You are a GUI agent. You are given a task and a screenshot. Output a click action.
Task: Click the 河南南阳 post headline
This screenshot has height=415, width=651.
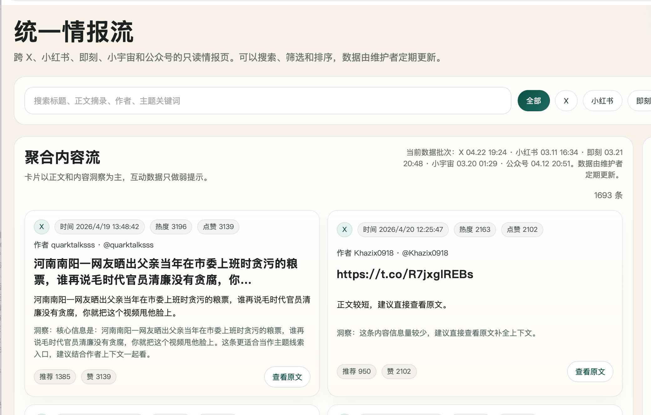[x=166, y=272]
